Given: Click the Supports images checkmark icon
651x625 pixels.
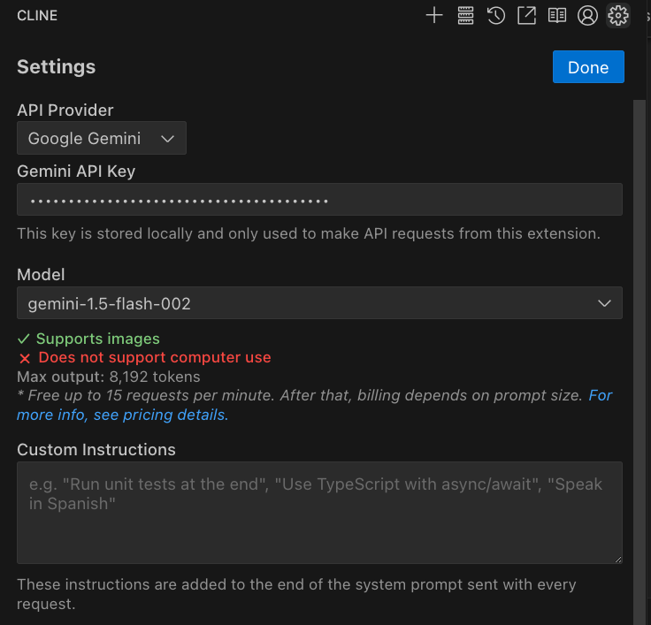Looking at the screenshot, I should pos(24,339).
